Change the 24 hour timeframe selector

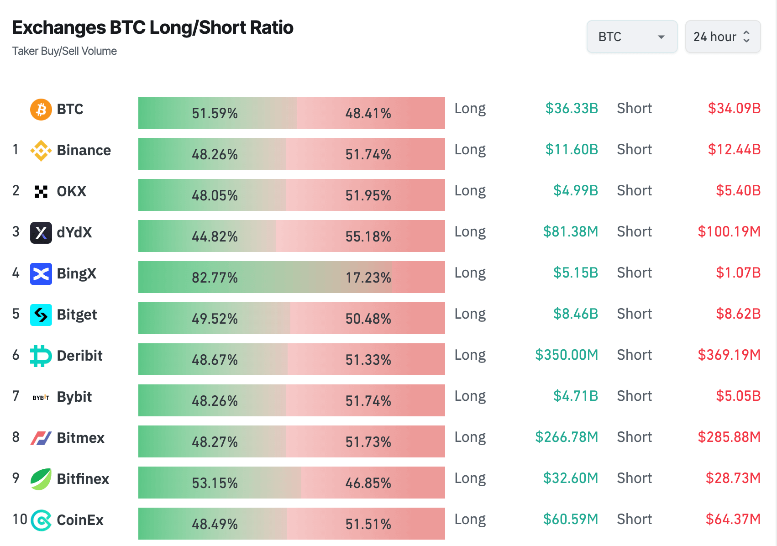[723, 37]
